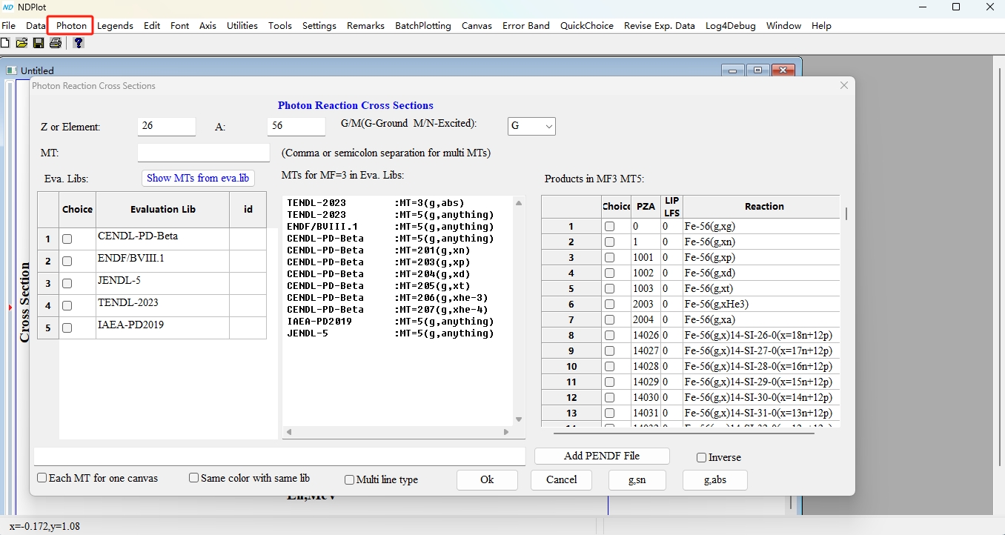1005x535 pixels.
Task: Click the Help question mark icon
Action: point(79,43)
